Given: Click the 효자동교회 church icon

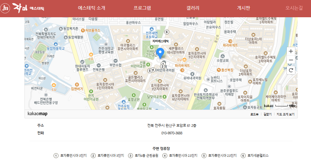Looking at the screenshot, I should coord(245,107).
